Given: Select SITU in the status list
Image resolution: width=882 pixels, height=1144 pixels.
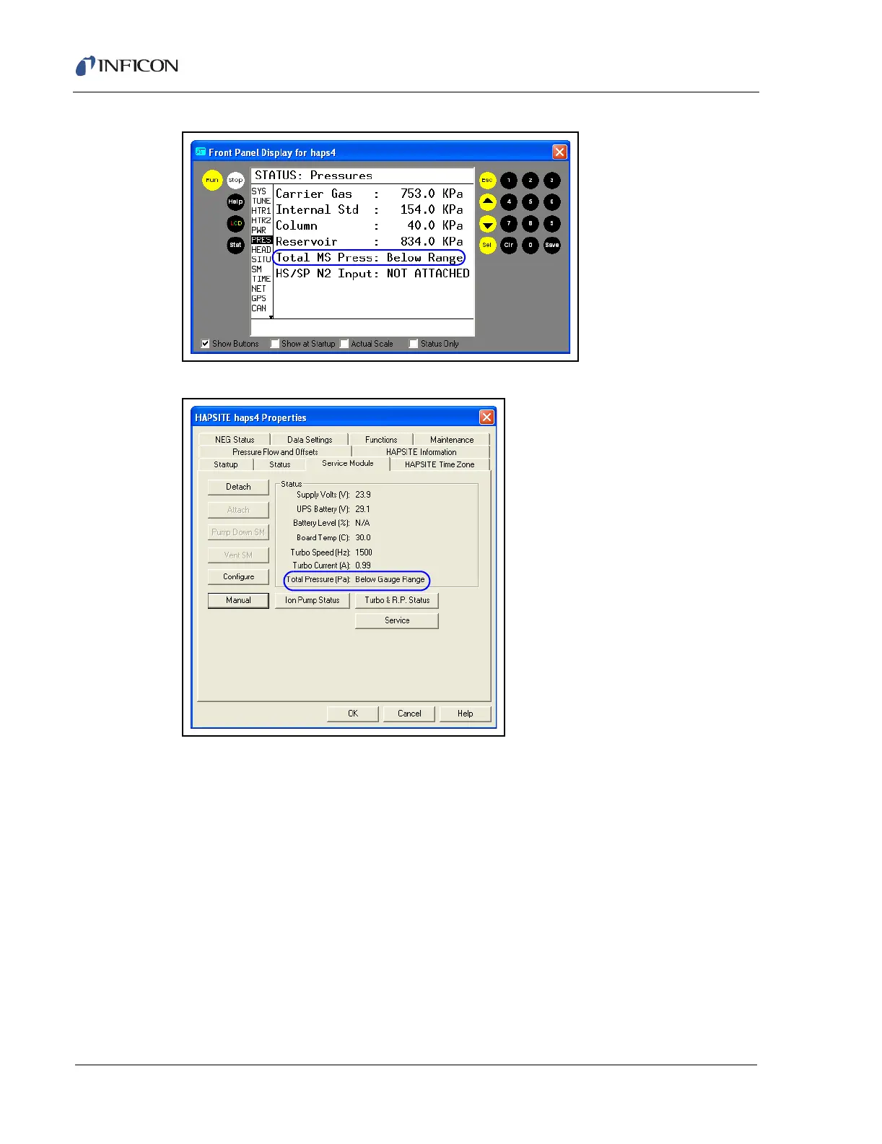Looking at the screenshot, I should tap(261, 259).
